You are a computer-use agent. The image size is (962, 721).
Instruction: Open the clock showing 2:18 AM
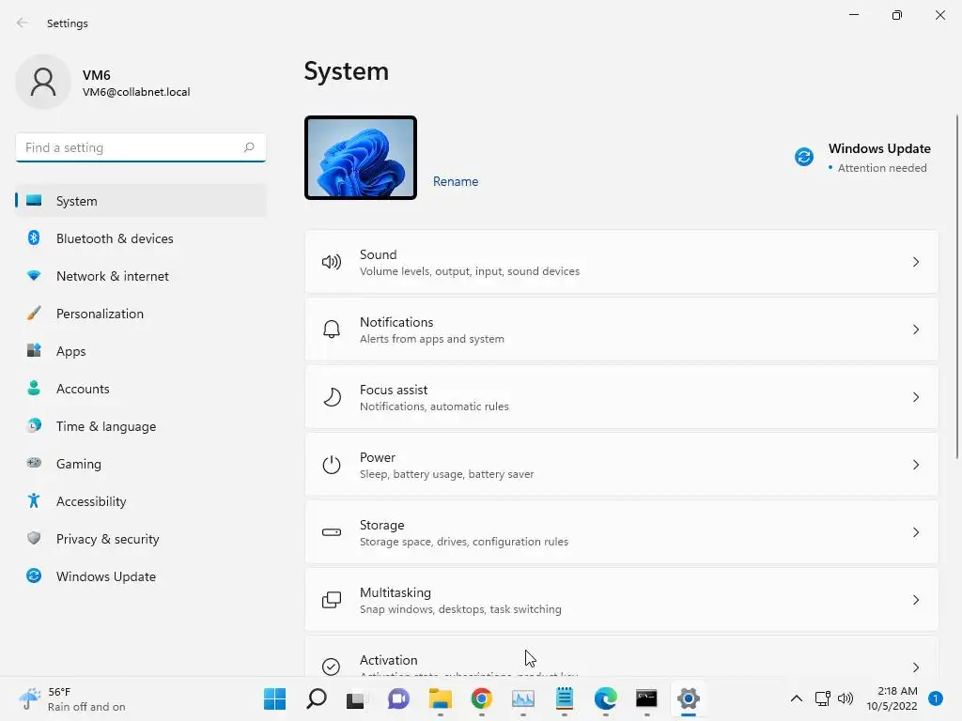[x=892, y=698]
